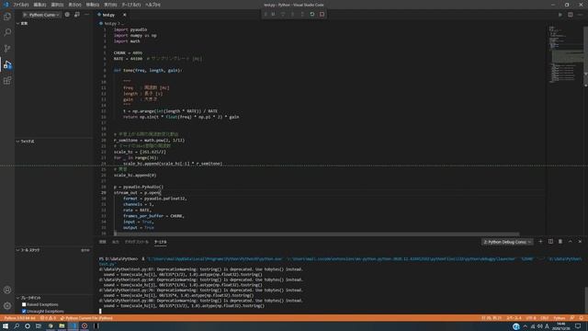This screenshot has width=588, height=331.
Task: Open the Extensions view
Action: pos(7,81)
